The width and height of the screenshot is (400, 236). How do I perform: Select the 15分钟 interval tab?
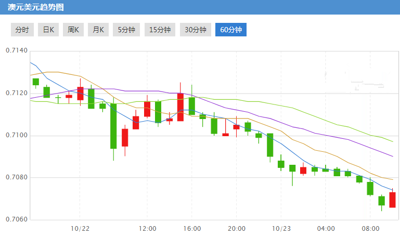tap(160, 30)
